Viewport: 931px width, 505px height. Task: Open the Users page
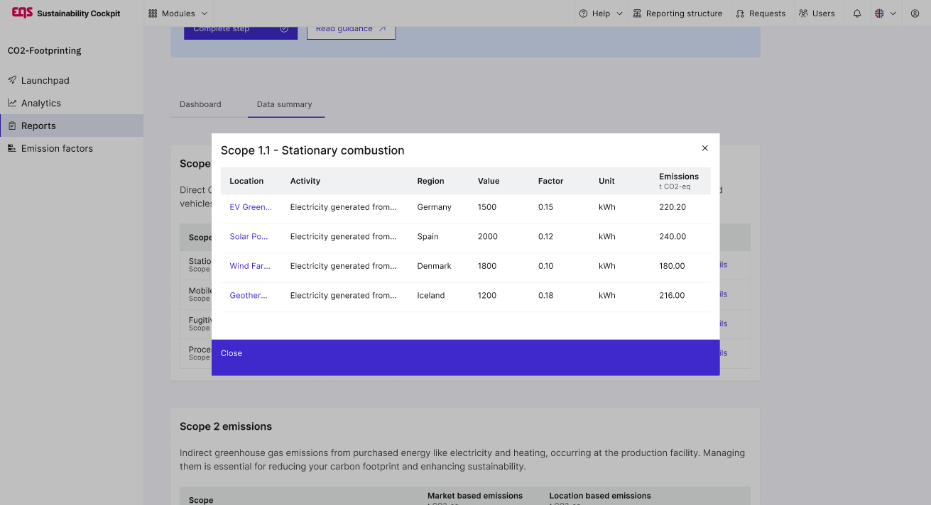(x=817, y=13)
